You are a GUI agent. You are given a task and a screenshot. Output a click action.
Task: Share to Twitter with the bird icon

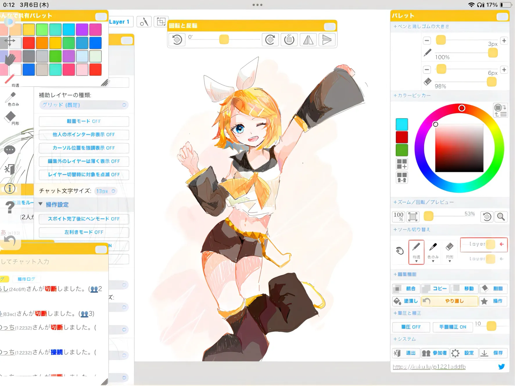pyautogui.click(x=501, y=367)
